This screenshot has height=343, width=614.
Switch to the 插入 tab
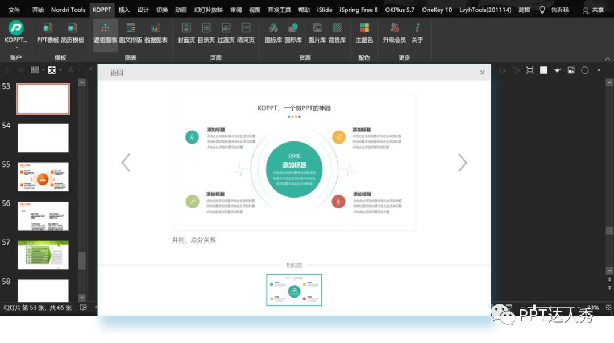124,10
